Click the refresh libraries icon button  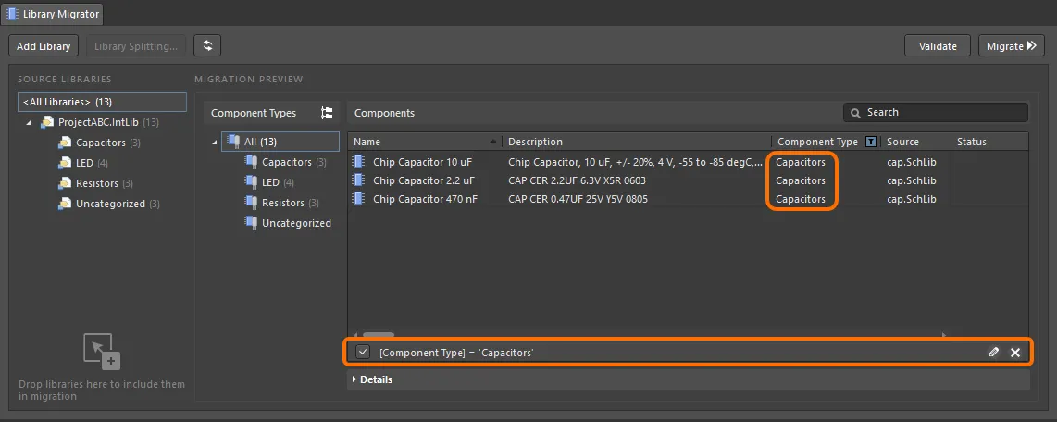(x=207, y=46)
